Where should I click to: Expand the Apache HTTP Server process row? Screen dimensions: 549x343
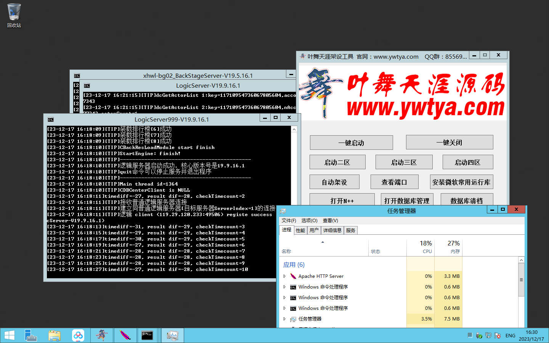pos(284,276)
